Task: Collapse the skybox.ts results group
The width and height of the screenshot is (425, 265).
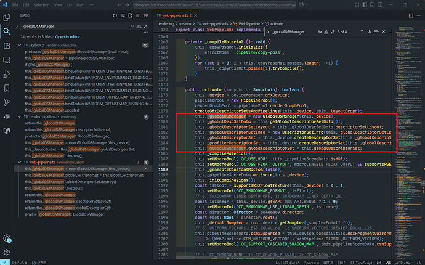Action: coord(21,45)
